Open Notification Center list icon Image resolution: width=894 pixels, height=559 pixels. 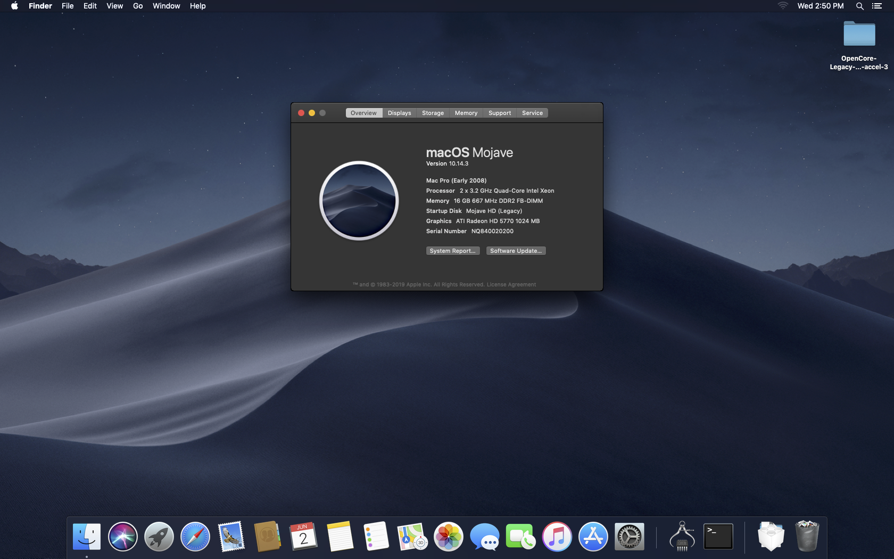click(x=877, y=6)
